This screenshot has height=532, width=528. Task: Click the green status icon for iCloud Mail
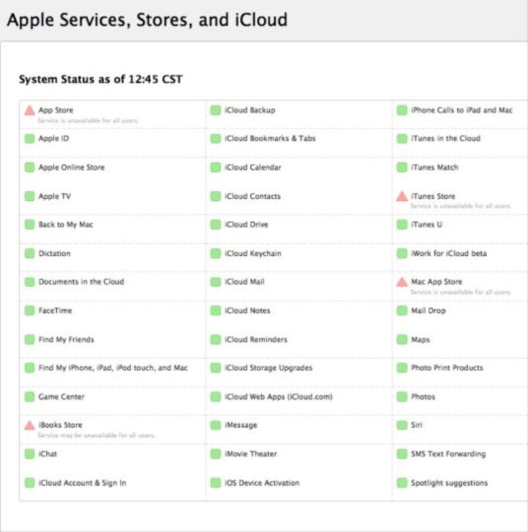click(216, 282)
